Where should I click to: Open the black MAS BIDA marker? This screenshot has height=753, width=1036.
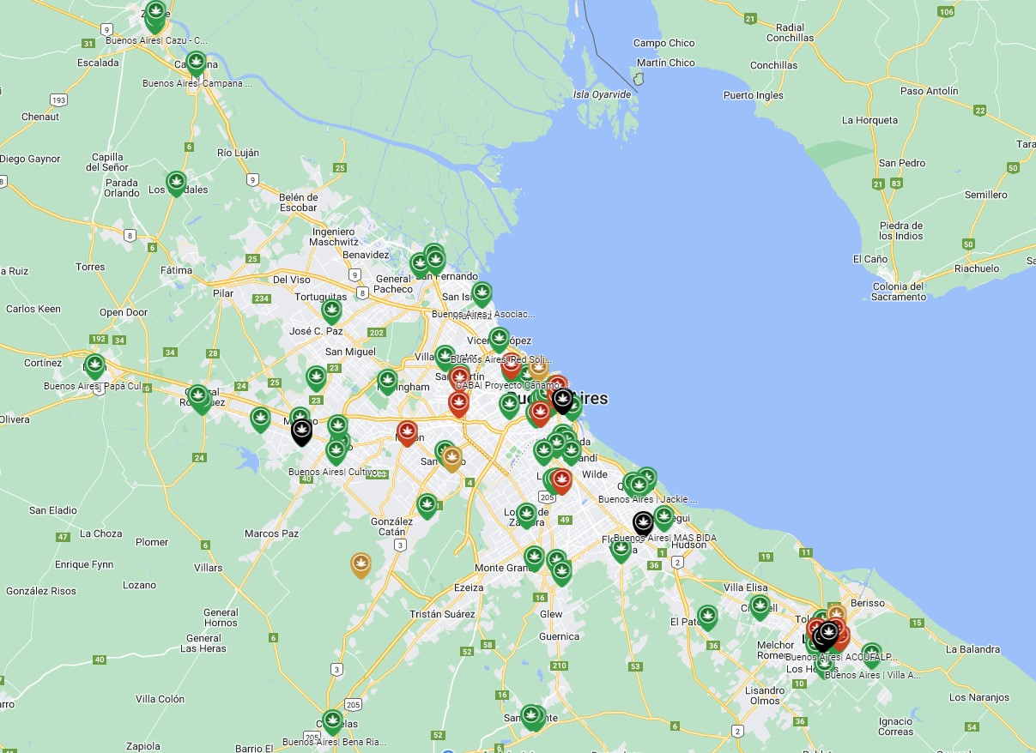643,521
